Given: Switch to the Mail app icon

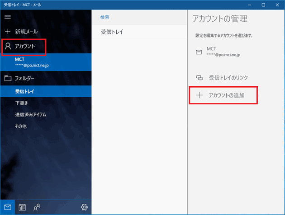Looking at the screenshot, I should pyautogui.click(x=8, y=207).
